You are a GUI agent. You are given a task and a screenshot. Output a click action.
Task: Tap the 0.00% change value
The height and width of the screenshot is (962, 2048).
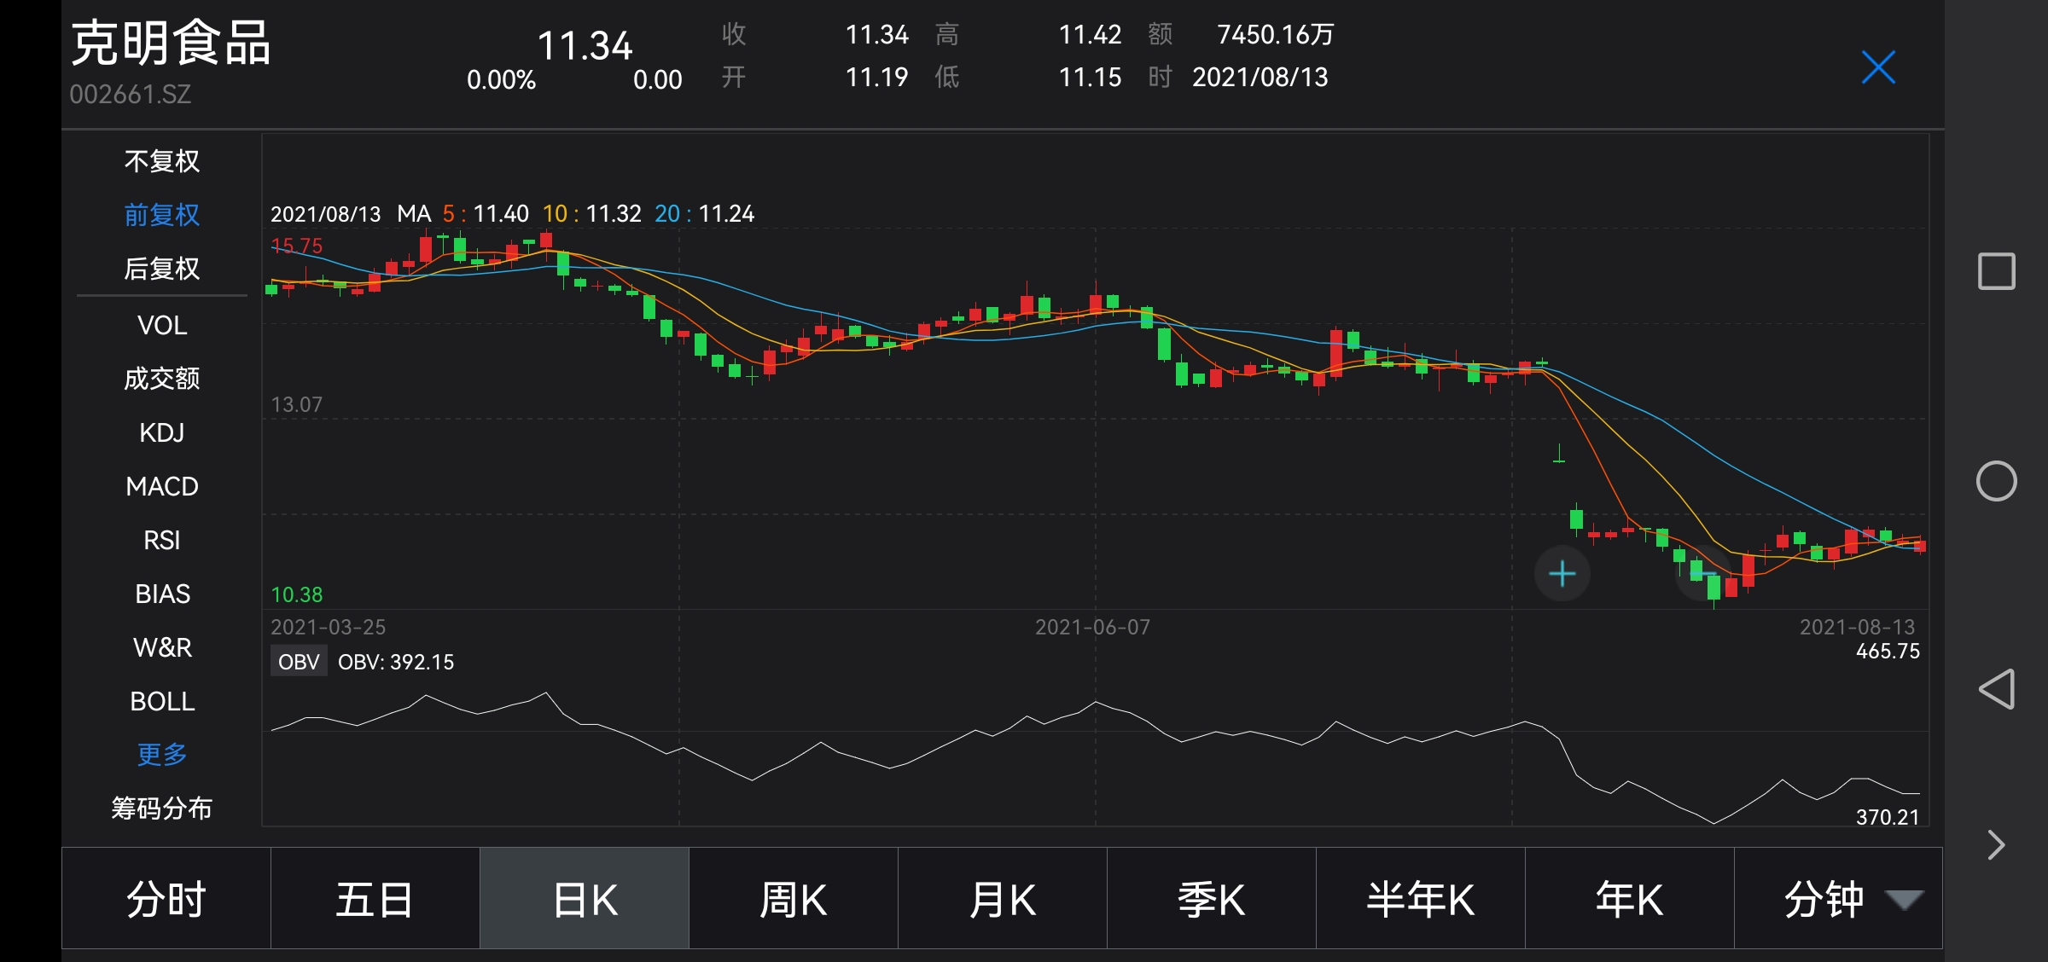(x=501, y=80)
